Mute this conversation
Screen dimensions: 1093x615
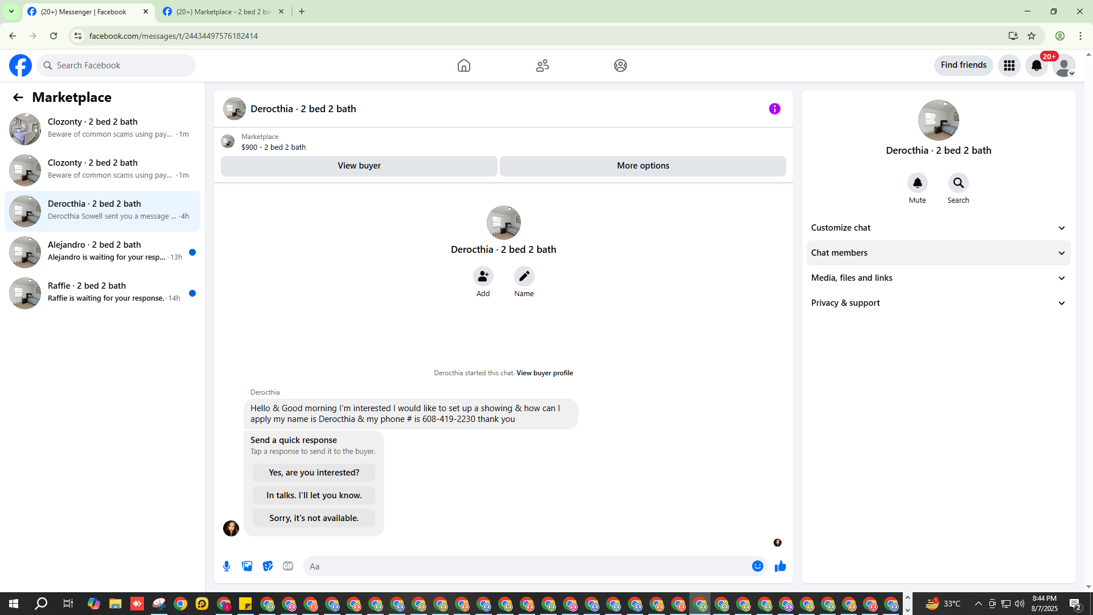tap(918, 183)
